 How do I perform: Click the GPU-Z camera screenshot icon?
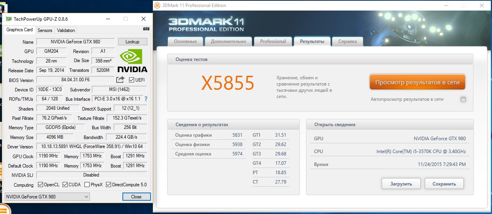(x=146, y=29)
